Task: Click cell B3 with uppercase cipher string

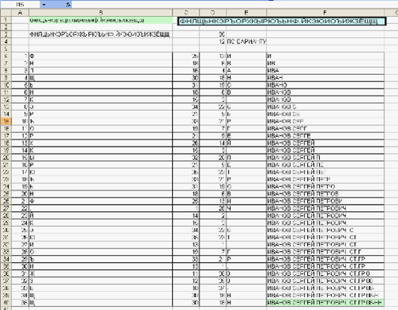Action: click(x=100, y=34)
